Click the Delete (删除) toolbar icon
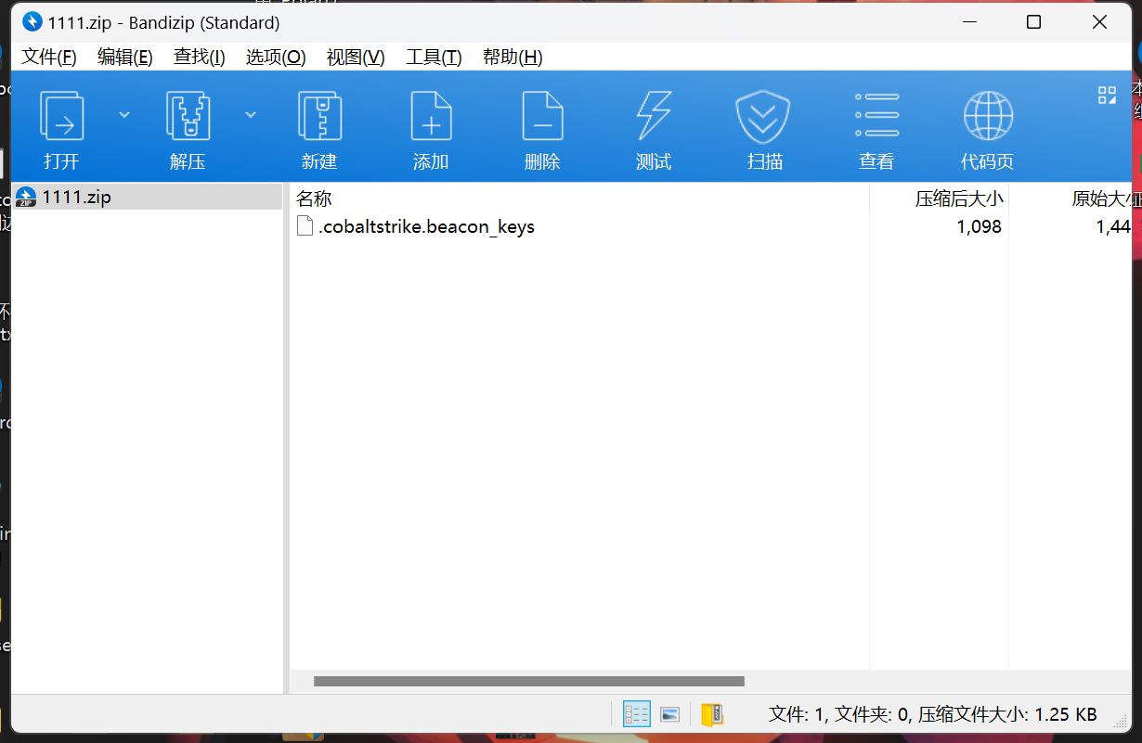This screenshot has height=743, width=1142. click(542, 117)
